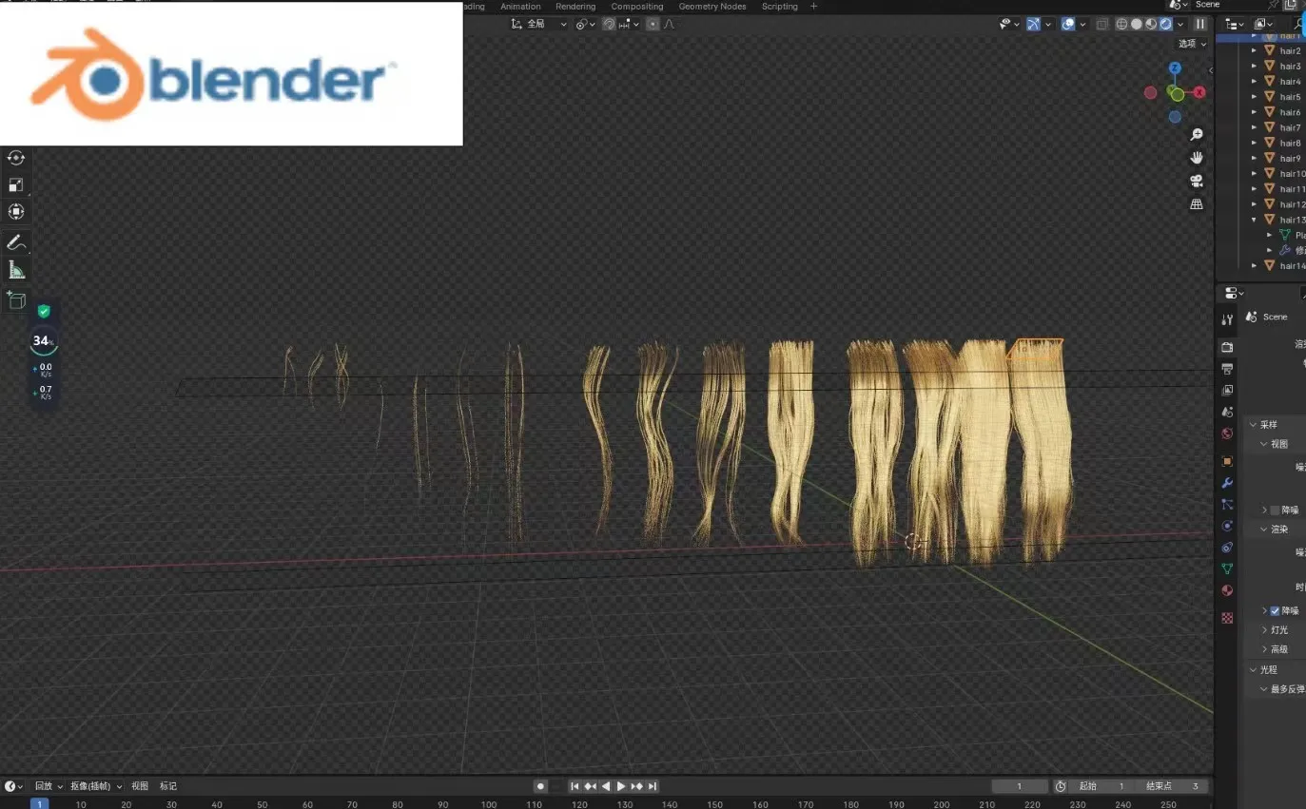Switch viewport to rendered shading mode
This screenshot has height=809, width=1306.
point(1165,24)
